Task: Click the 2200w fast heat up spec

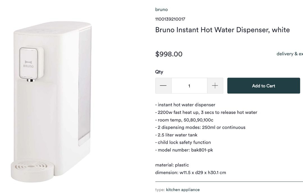Action: (x=206, y=112)
